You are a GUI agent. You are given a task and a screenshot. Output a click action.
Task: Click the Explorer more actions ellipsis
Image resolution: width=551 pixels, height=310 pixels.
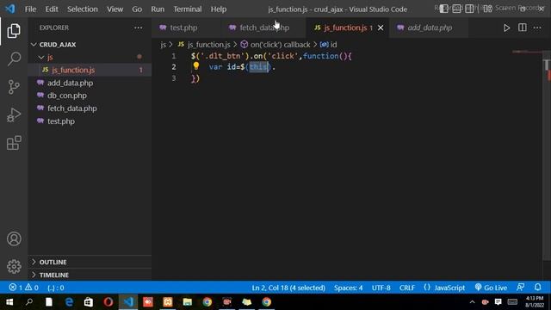138,28
